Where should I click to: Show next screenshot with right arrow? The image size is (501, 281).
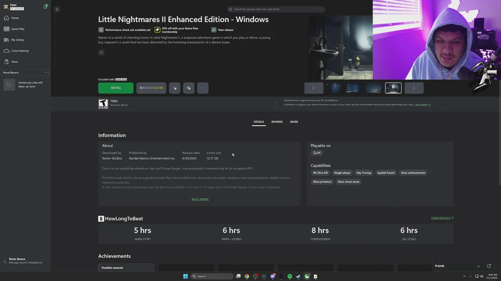coord(414,88)
